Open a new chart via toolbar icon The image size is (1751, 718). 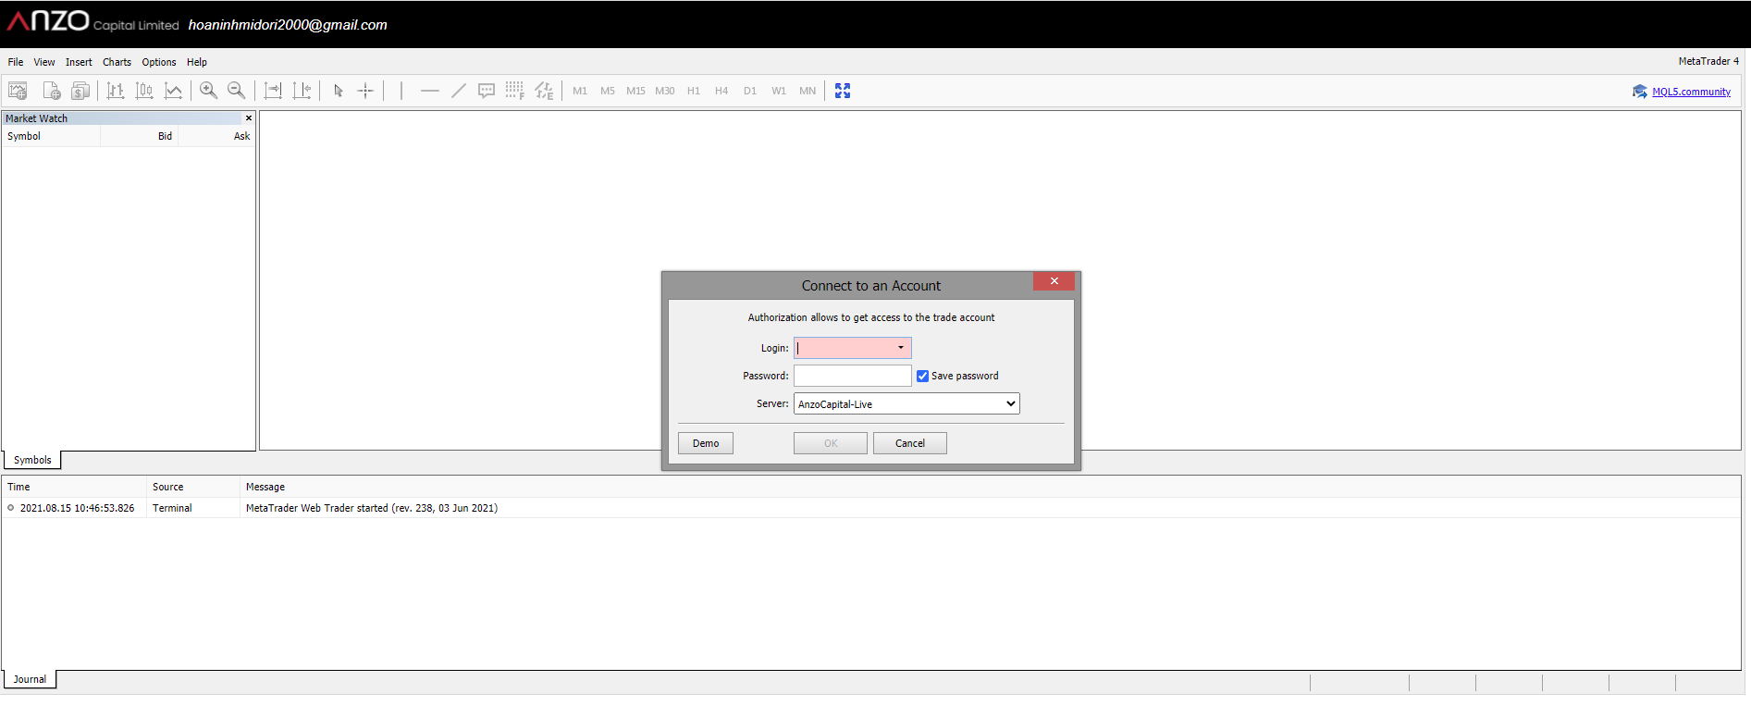coord(18,91)
